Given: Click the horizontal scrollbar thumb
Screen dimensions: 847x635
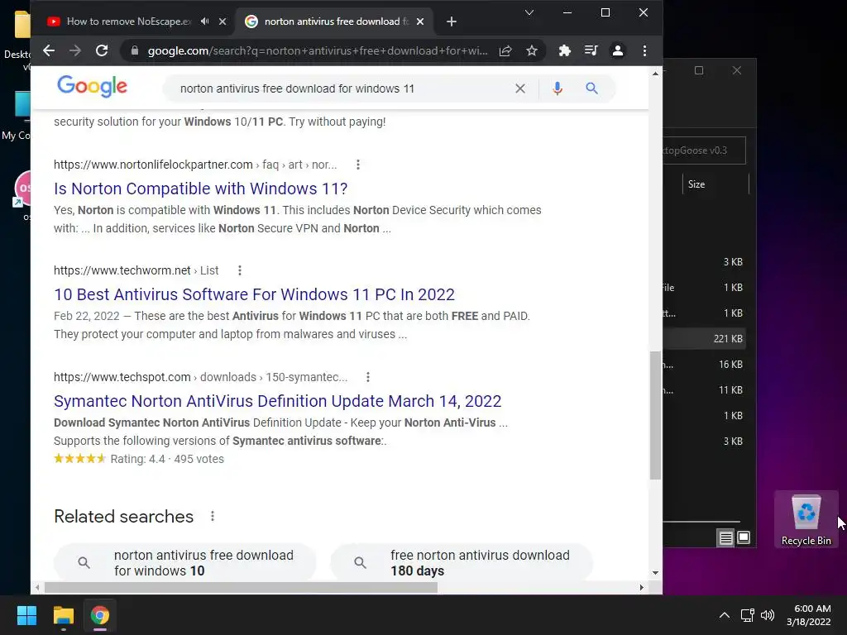Looking at the screenshot, I should 241,588.
